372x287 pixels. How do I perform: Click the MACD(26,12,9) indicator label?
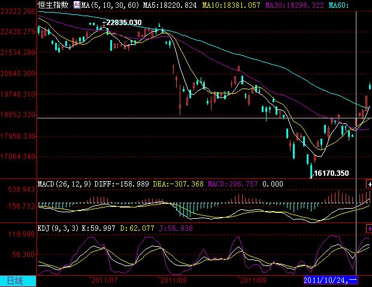(x=64, y=184)
